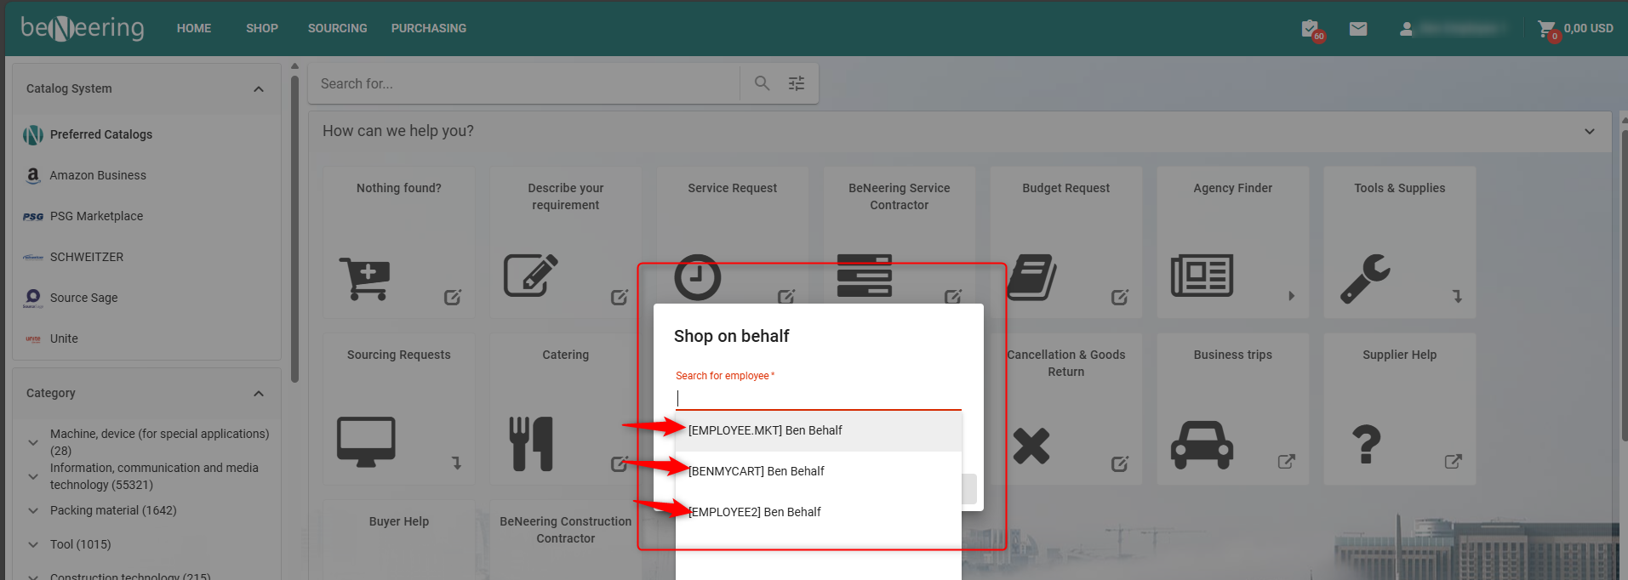This screenshot has height=580, width=1628.
Task: Select [EMPLOYEE.MKT] Ben Behalf from list
Action: 765,430
